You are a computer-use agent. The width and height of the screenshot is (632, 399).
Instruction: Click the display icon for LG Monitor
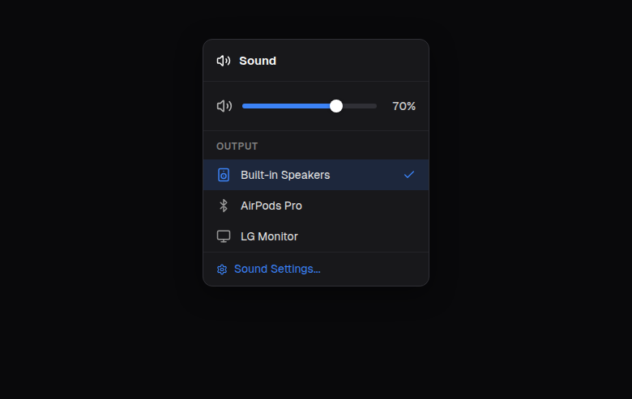[224, 236]
